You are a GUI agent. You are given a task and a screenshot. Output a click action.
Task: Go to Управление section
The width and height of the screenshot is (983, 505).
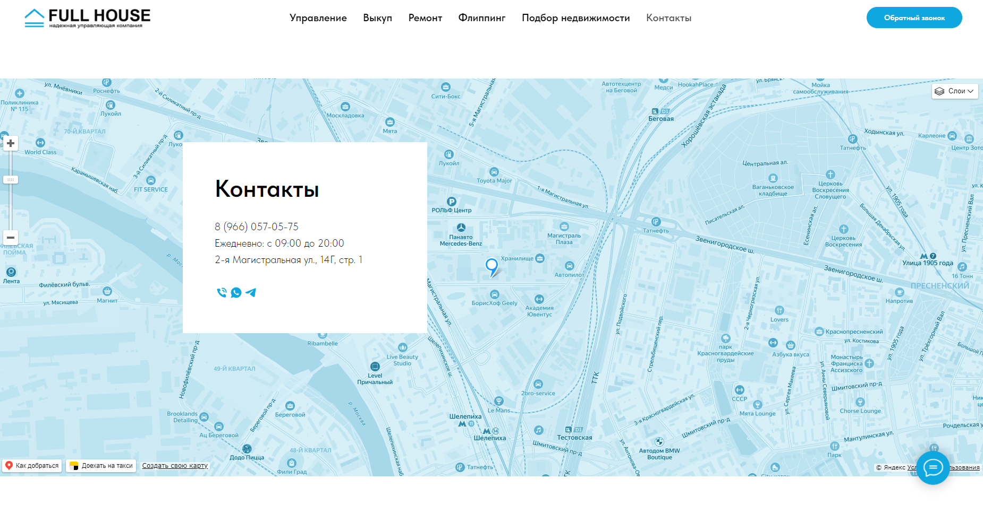click(318, 18)
